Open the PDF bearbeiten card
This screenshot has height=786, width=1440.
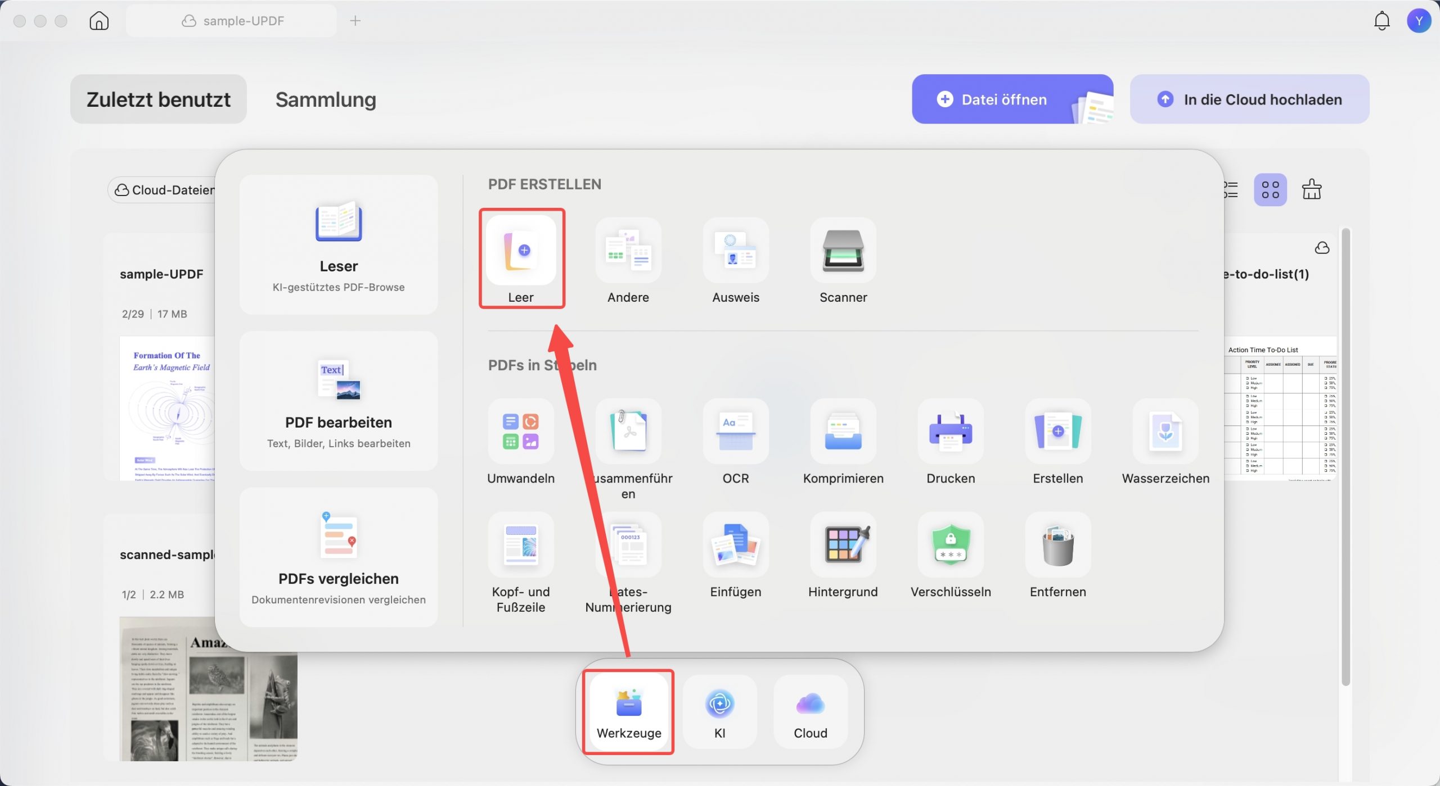[x=339, y=401]
